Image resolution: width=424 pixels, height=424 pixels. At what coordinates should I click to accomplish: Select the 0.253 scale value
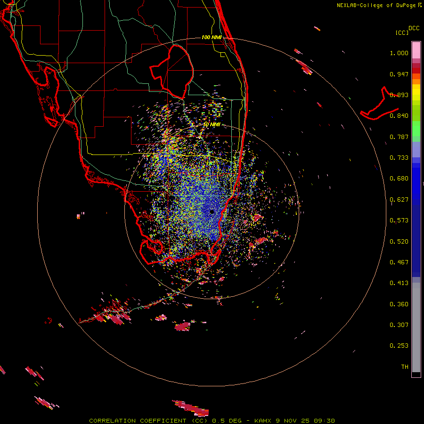pos(399,346)
